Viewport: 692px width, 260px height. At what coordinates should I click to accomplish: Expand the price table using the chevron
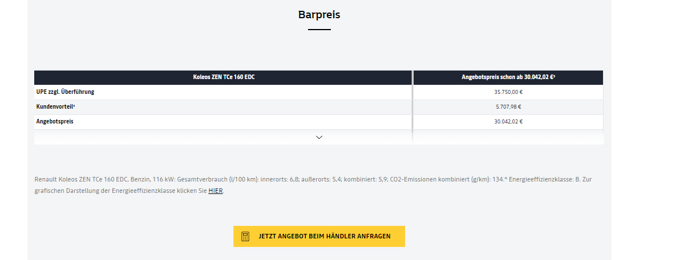(x=319, y=137)
